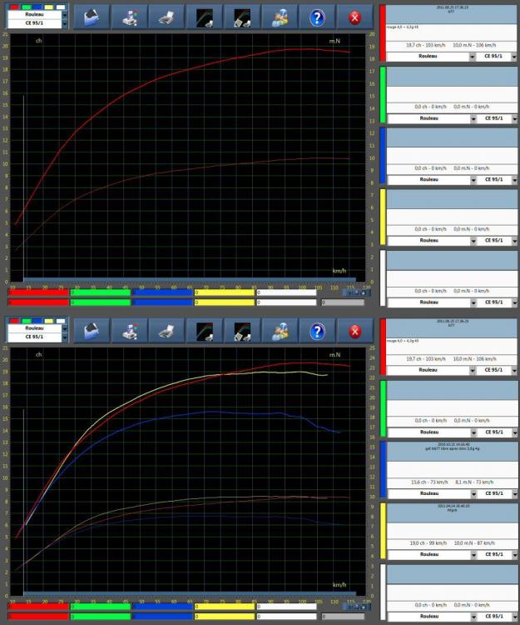
Task: Click the curve print-preview icon in lower toolbar
Action: 205,331
